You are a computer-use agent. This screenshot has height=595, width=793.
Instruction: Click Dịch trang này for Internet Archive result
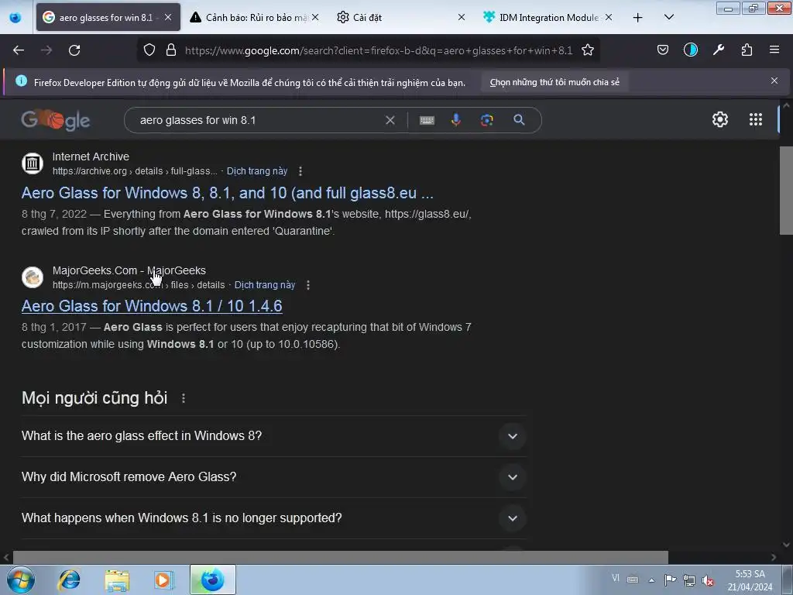(x=257, y=171)
